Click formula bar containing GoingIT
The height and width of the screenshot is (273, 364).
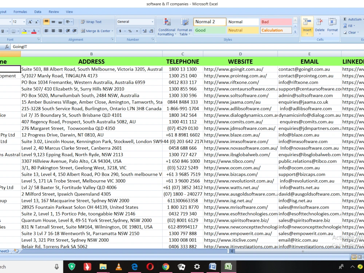[x=187, y=47]
